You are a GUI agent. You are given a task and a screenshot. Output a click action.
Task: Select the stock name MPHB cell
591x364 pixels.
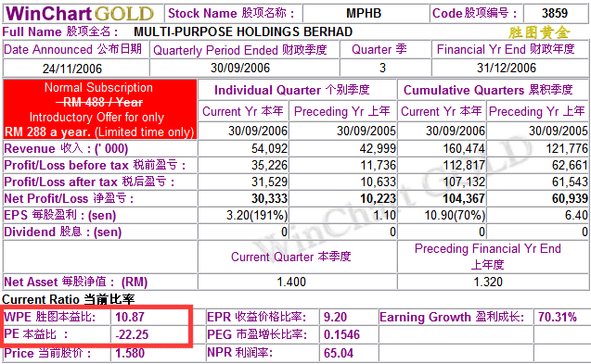tap(364, 13)
